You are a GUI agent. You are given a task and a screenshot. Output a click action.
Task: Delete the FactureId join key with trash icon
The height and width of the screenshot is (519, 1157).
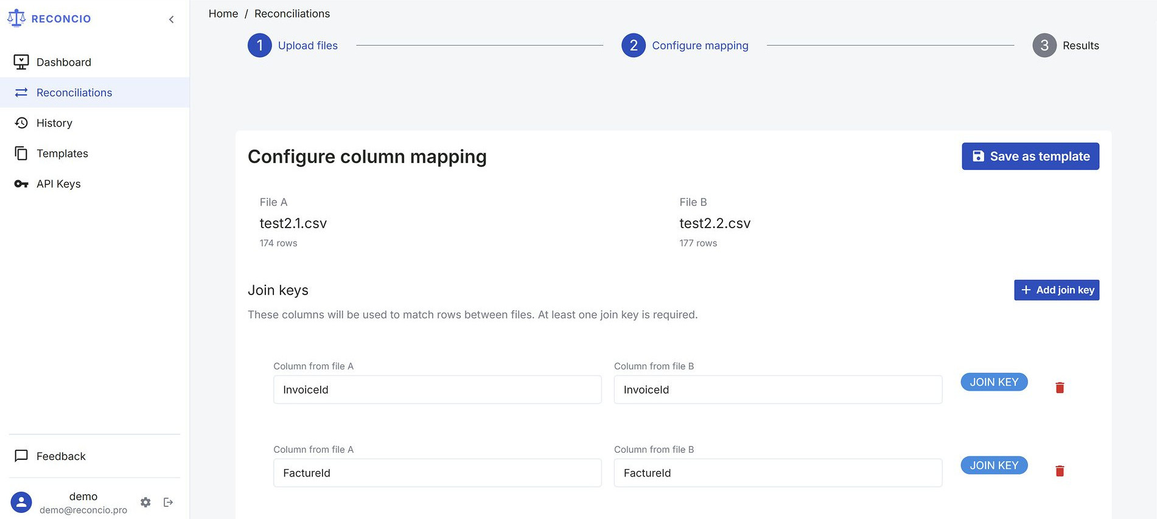point(1060,471)
